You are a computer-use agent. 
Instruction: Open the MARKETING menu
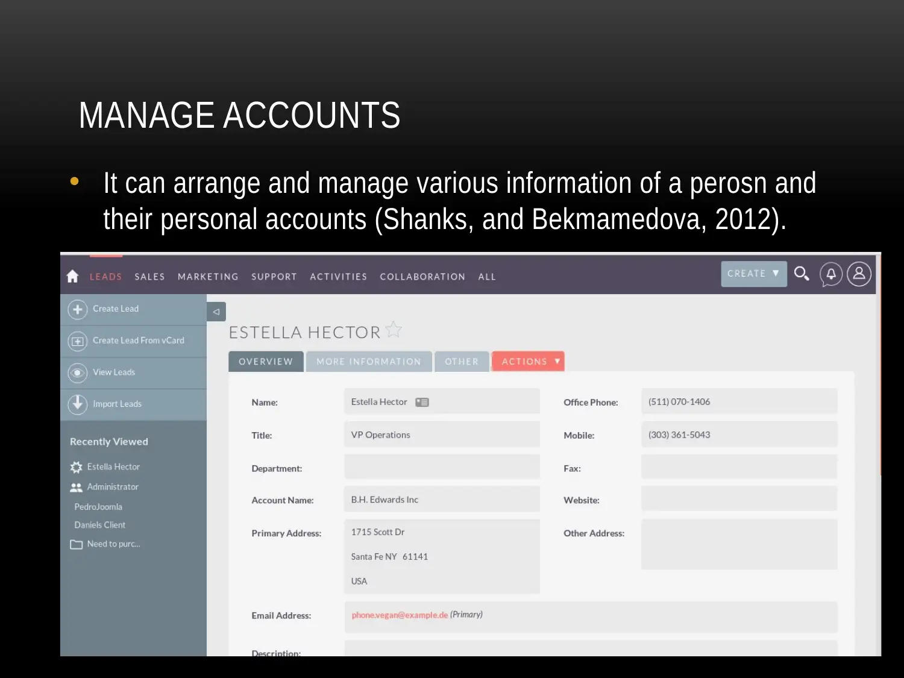point(208,277)
